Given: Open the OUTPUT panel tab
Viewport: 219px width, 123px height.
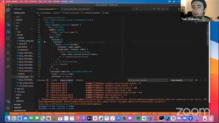Looking at the screenshot, I should [x=54, y=80].
